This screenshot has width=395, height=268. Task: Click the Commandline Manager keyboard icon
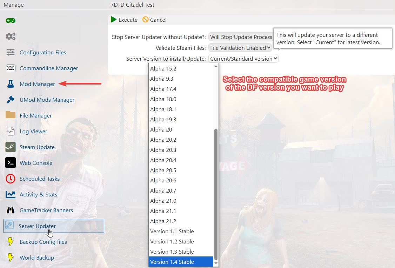(11, 68)
